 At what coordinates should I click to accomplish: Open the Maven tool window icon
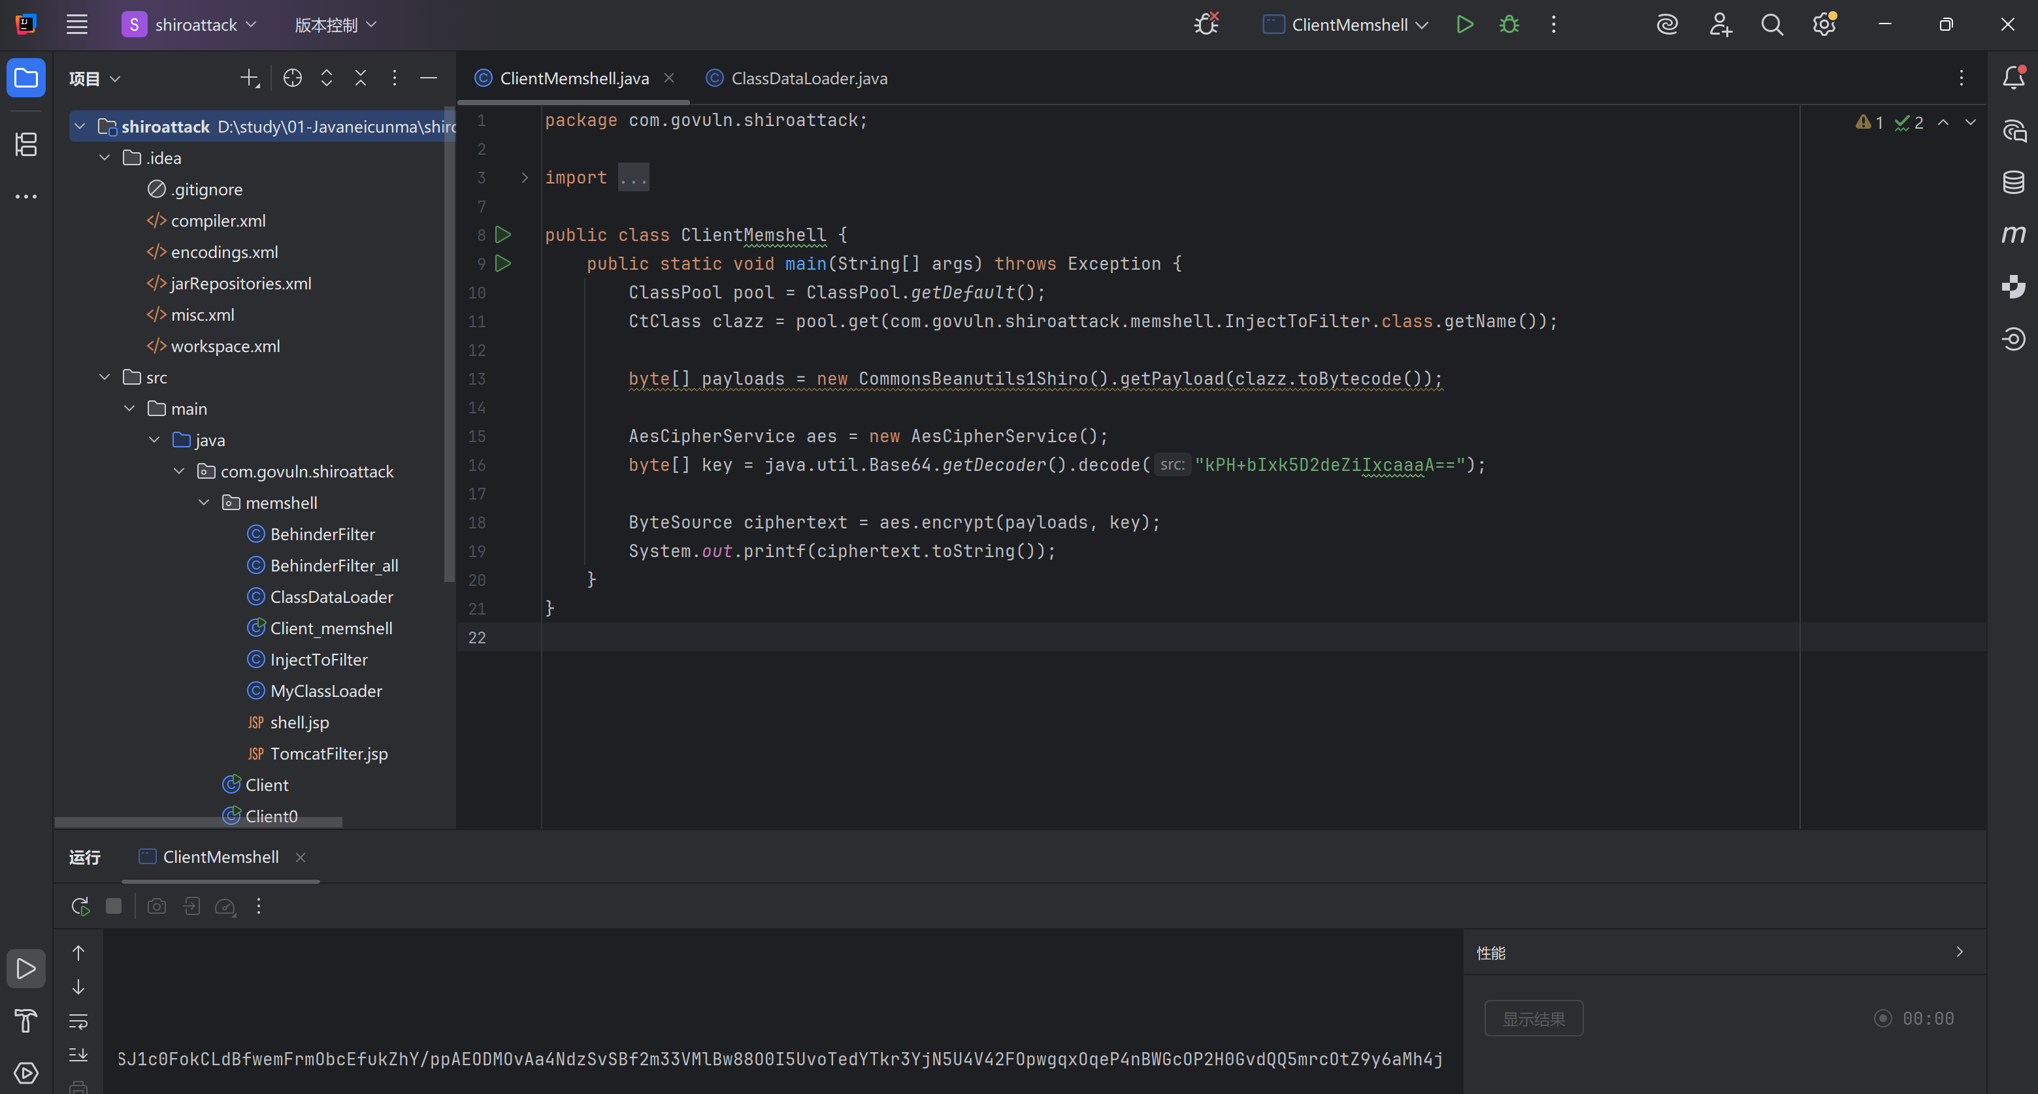coord(2013,234)
